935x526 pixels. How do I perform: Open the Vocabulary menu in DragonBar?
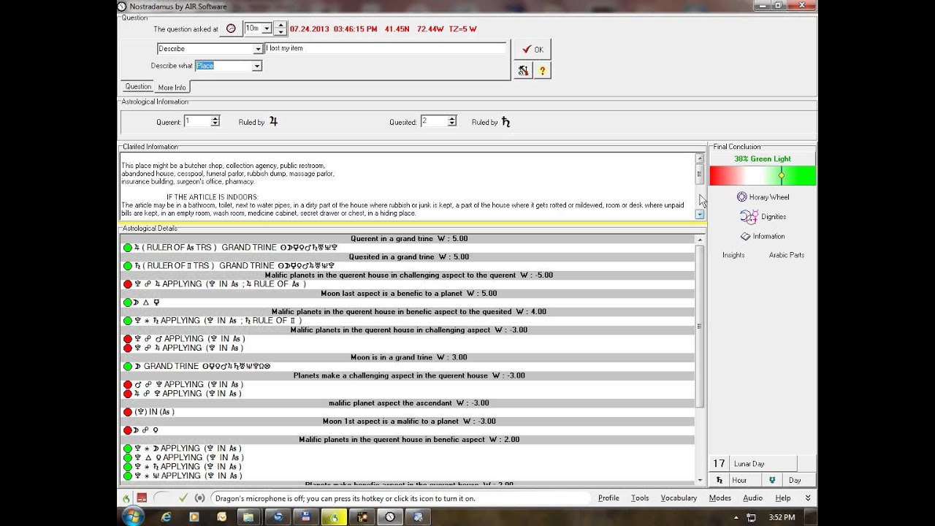click(x=679, y=498)
